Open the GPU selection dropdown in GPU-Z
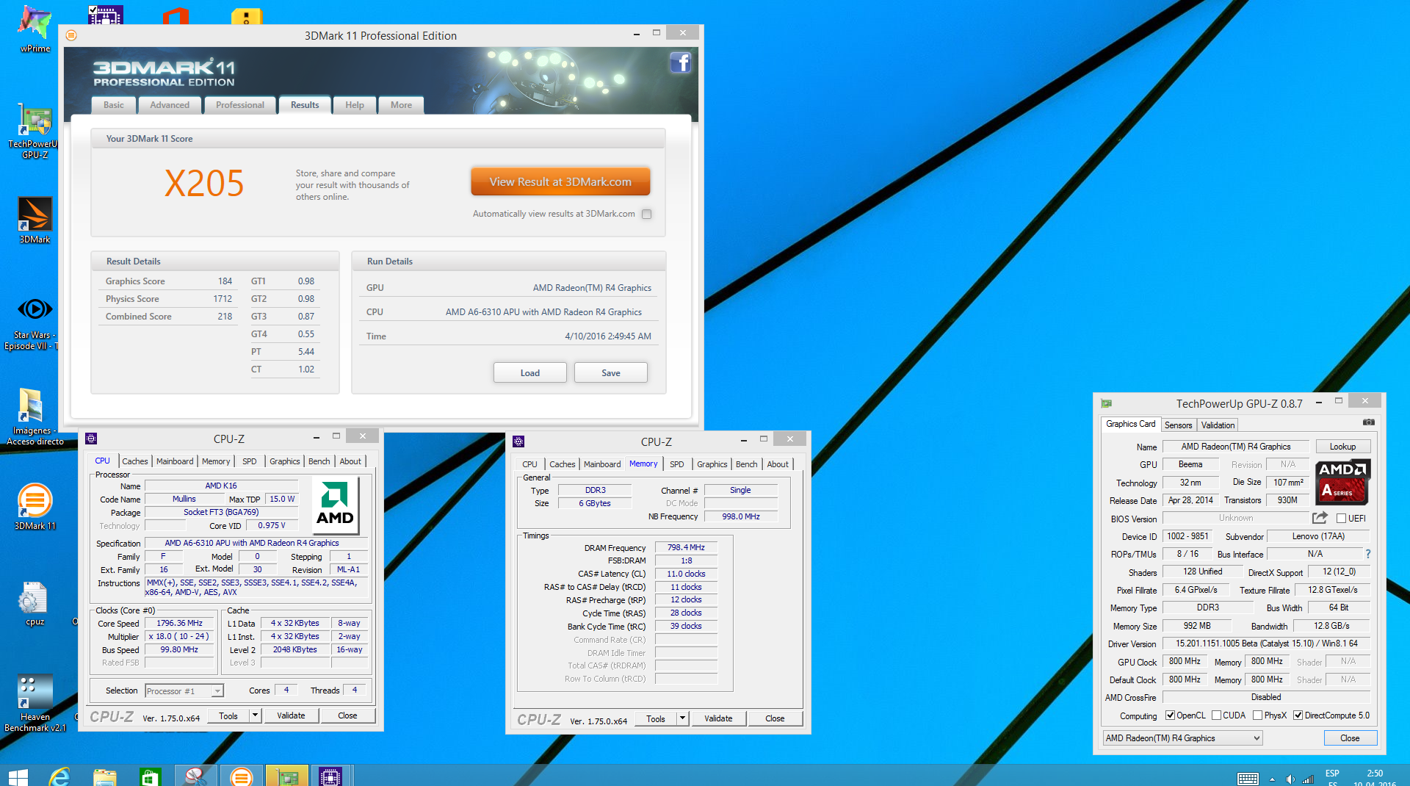1410x786 pixels. 1182,738
